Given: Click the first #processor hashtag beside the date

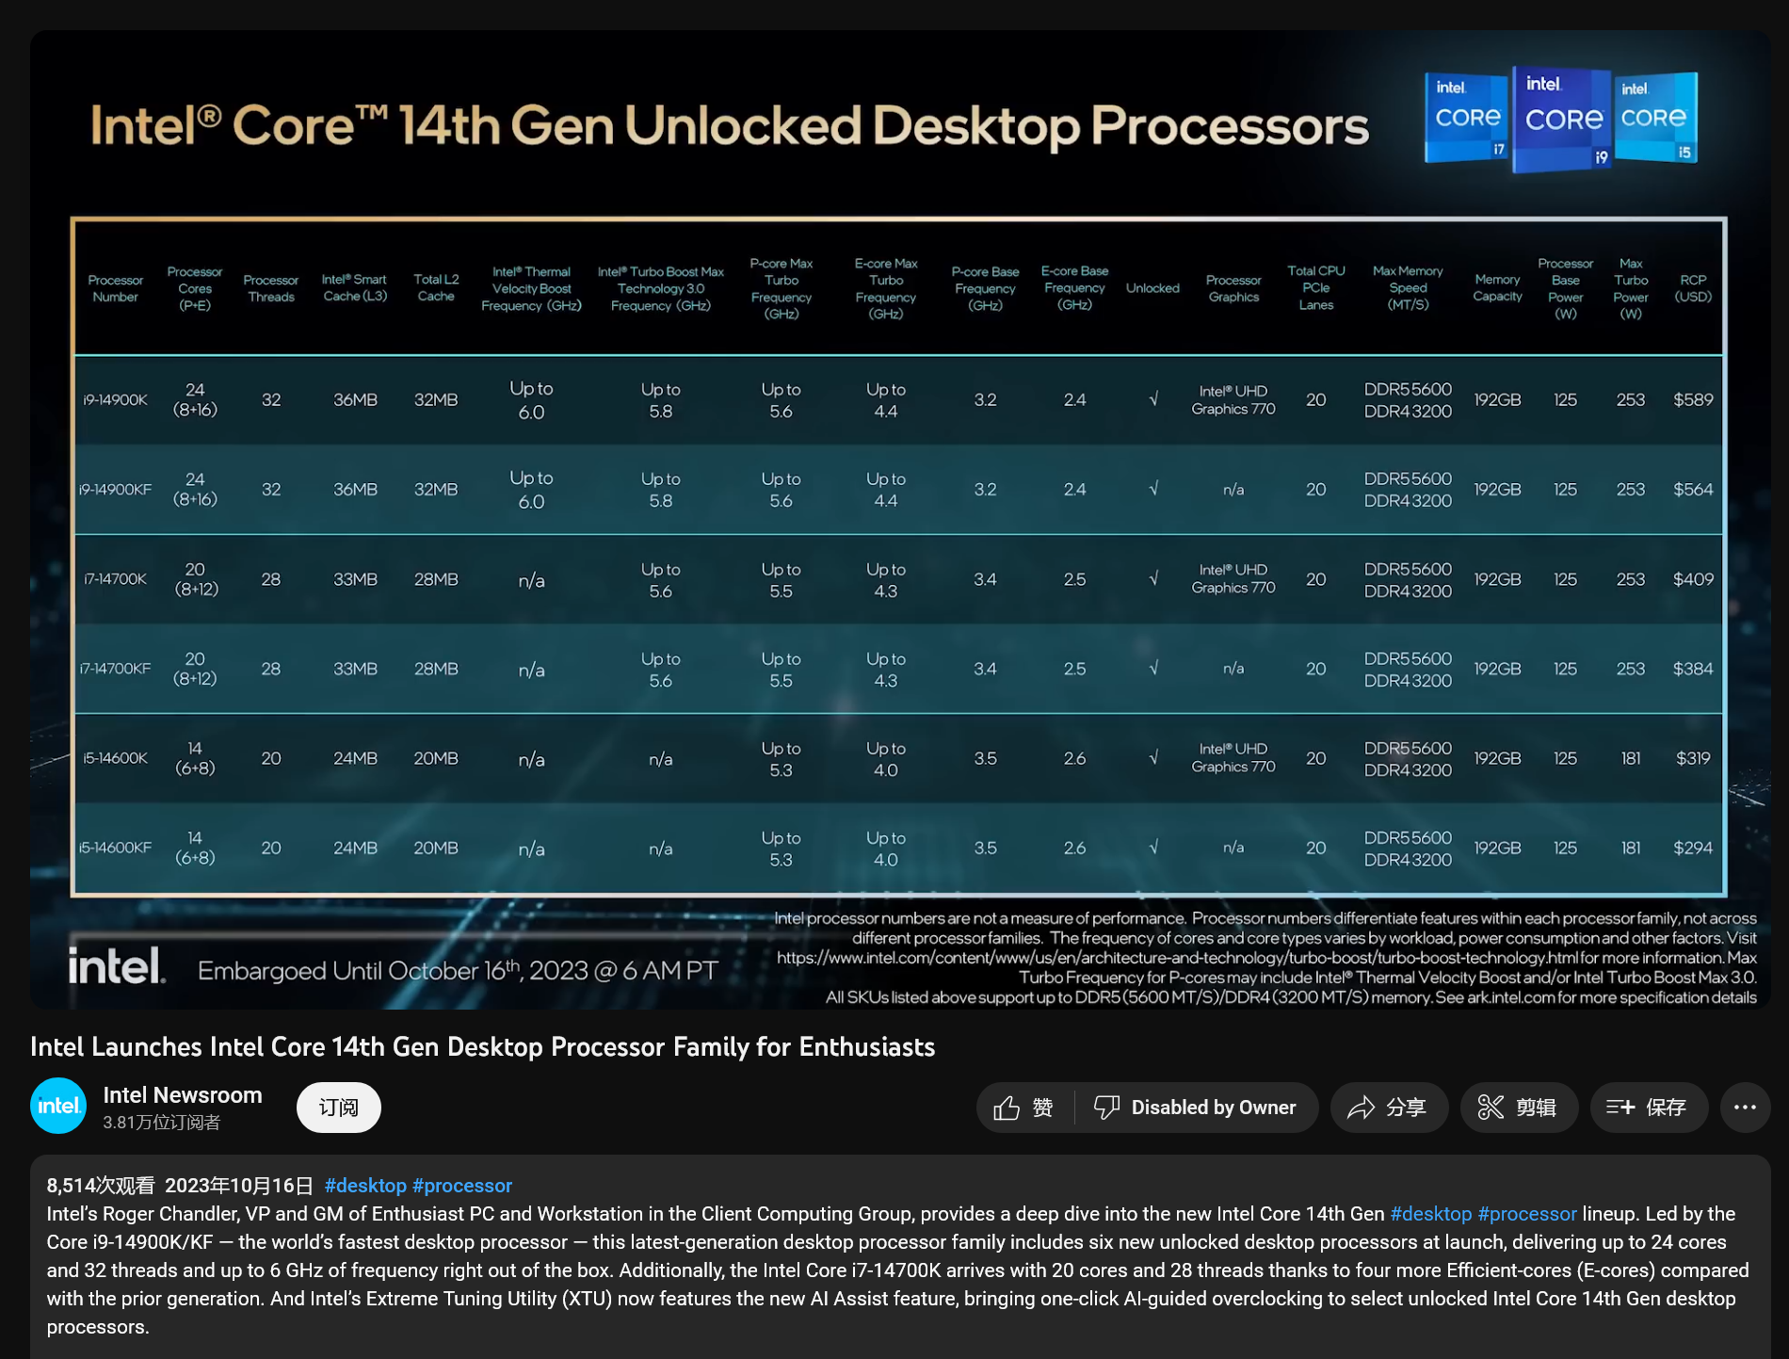Looking at the screenshot, I should (x=462, y=1185).
